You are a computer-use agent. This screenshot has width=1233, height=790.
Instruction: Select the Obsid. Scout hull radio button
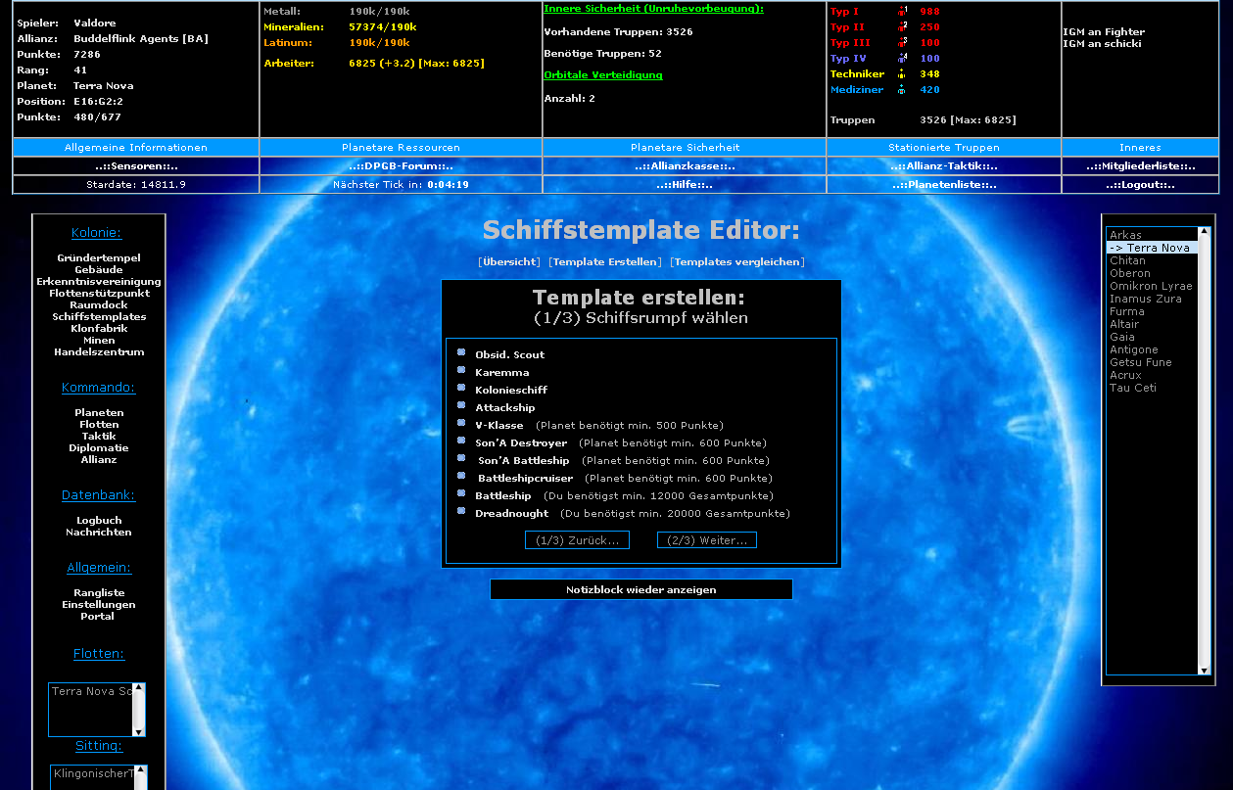[x=461, y=353]
